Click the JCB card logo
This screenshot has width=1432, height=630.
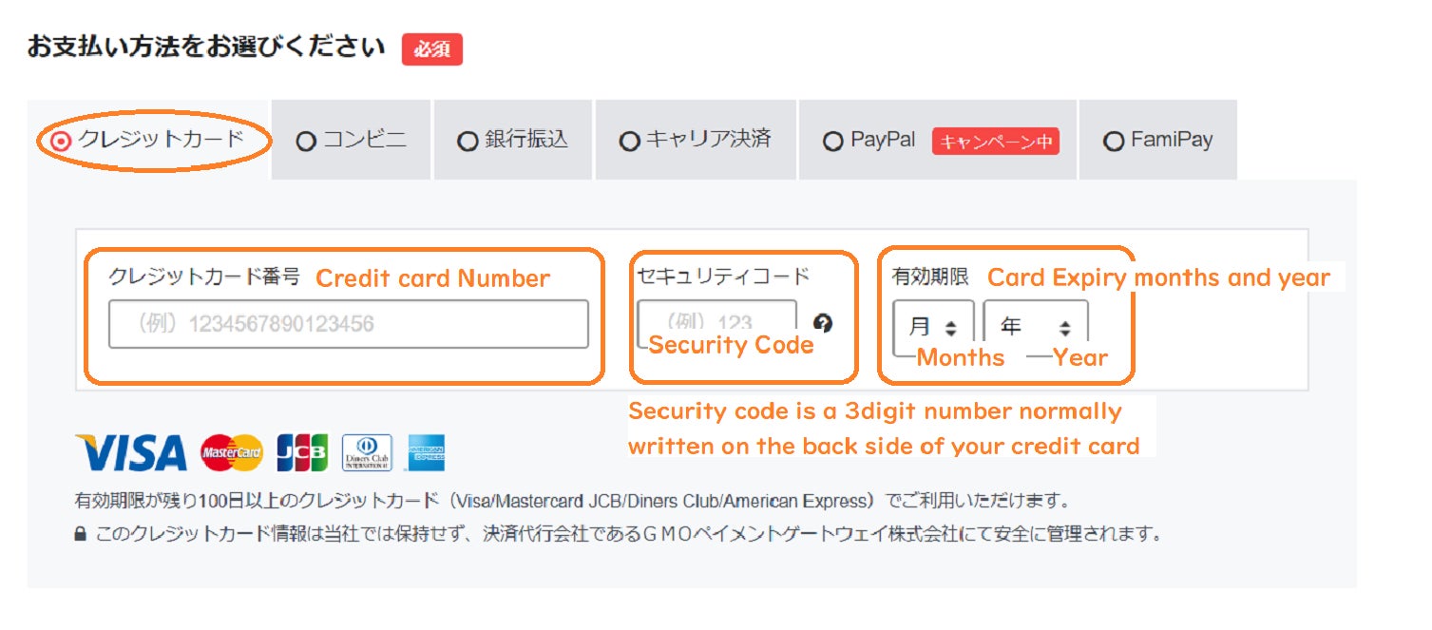(x=302, y=453)
